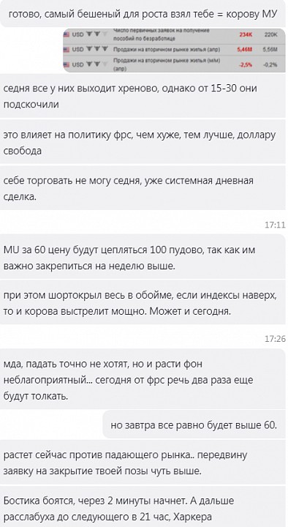The width and height of the screenshot is (288, 527).
Task: Click the US flag in the third calendar row
Action: point(67,64)
